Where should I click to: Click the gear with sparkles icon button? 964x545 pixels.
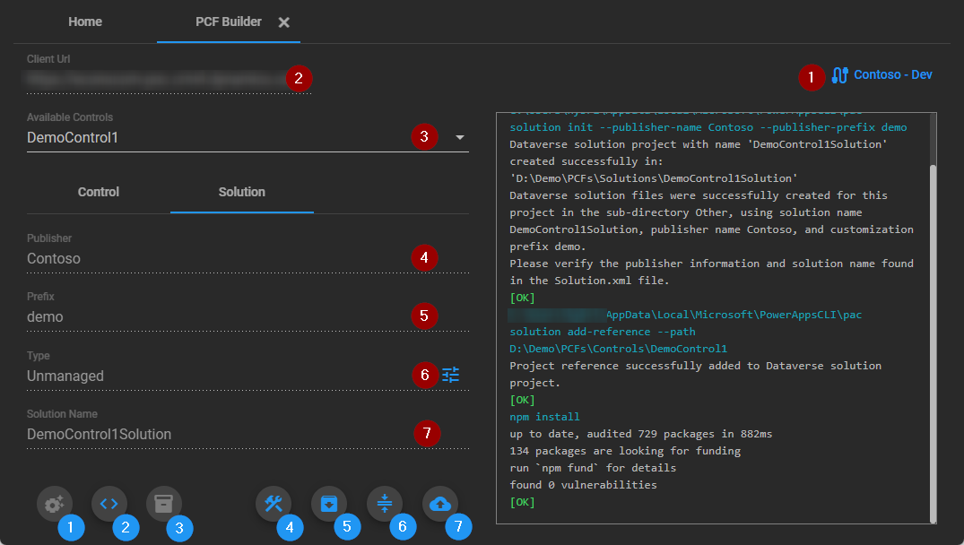pyautogui.click(x=55, y=504)
